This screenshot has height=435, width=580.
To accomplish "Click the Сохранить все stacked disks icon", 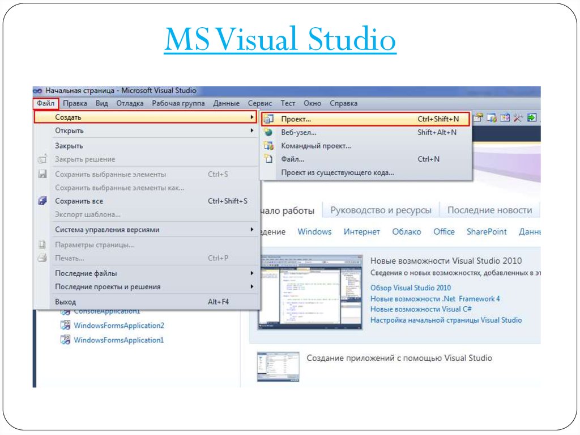I will pos(42,201).
